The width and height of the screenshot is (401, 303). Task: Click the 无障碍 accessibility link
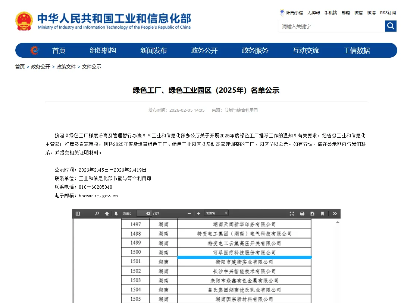pyautogui.click(x=313, y=13)
